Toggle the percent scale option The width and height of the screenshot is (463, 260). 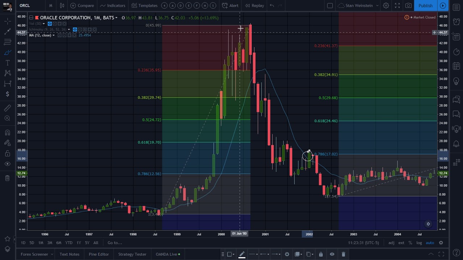point(410,243)
